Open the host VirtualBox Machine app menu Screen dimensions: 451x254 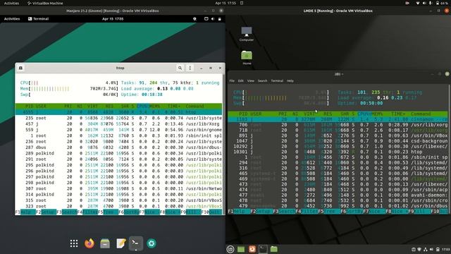[x=45, y=3]
